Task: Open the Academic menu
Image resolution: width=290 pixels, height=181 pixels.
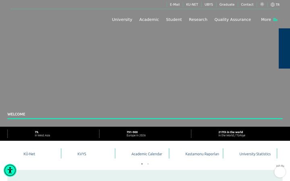Action: (149, 20)
